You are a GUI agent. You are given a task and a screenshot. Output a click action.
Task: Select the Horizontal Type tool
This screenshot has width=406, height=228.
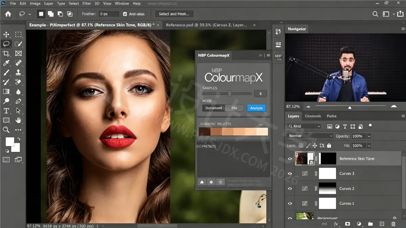[6, 111]
